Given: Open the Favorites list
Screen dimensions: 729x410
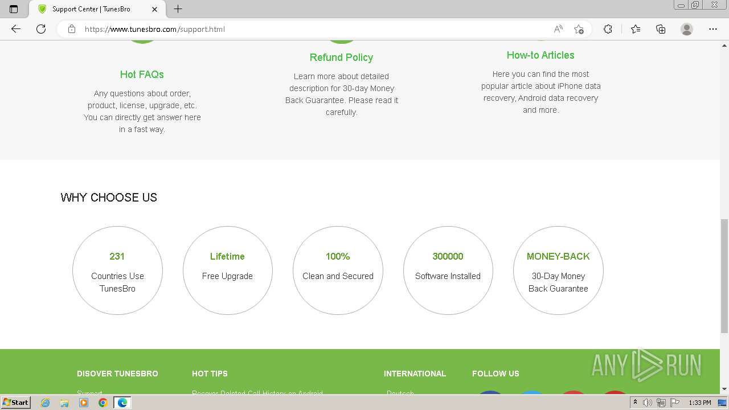Looking at the screenshot, I should 636,29.
